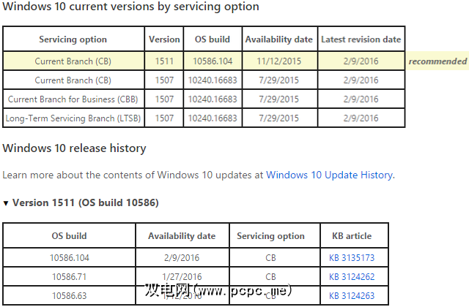Image resolution: width=469 pixels, height=307 pixels.
Task: Click the 10586.71 build cell
Action: pos(70,276)
